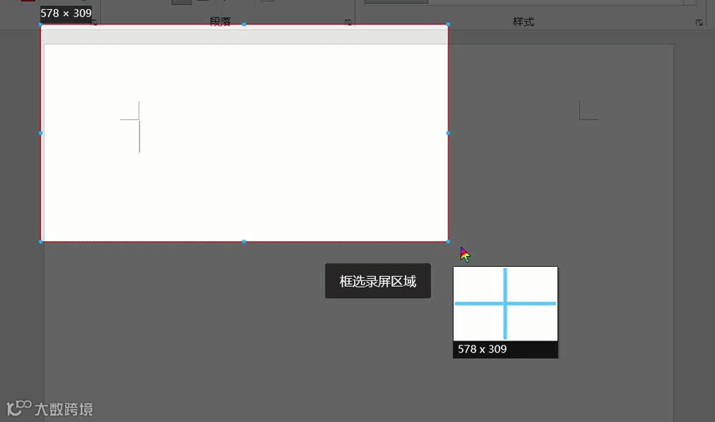Click the right-edge middle selection handle
The image size is (715, 422).
448,133
